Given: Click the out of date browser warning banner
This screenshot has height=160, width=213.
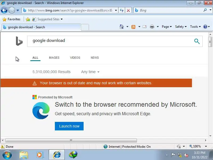Looking at the screenshot, I should click(x=96, y=83).
